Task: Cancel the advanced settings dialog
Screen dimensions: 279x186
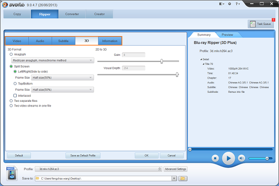Action: tap(172, 156)
